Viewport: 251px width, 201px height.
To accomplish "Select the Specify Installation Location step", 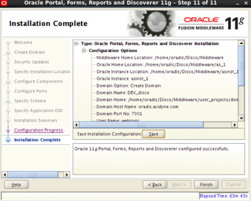I will coord(42,72).
